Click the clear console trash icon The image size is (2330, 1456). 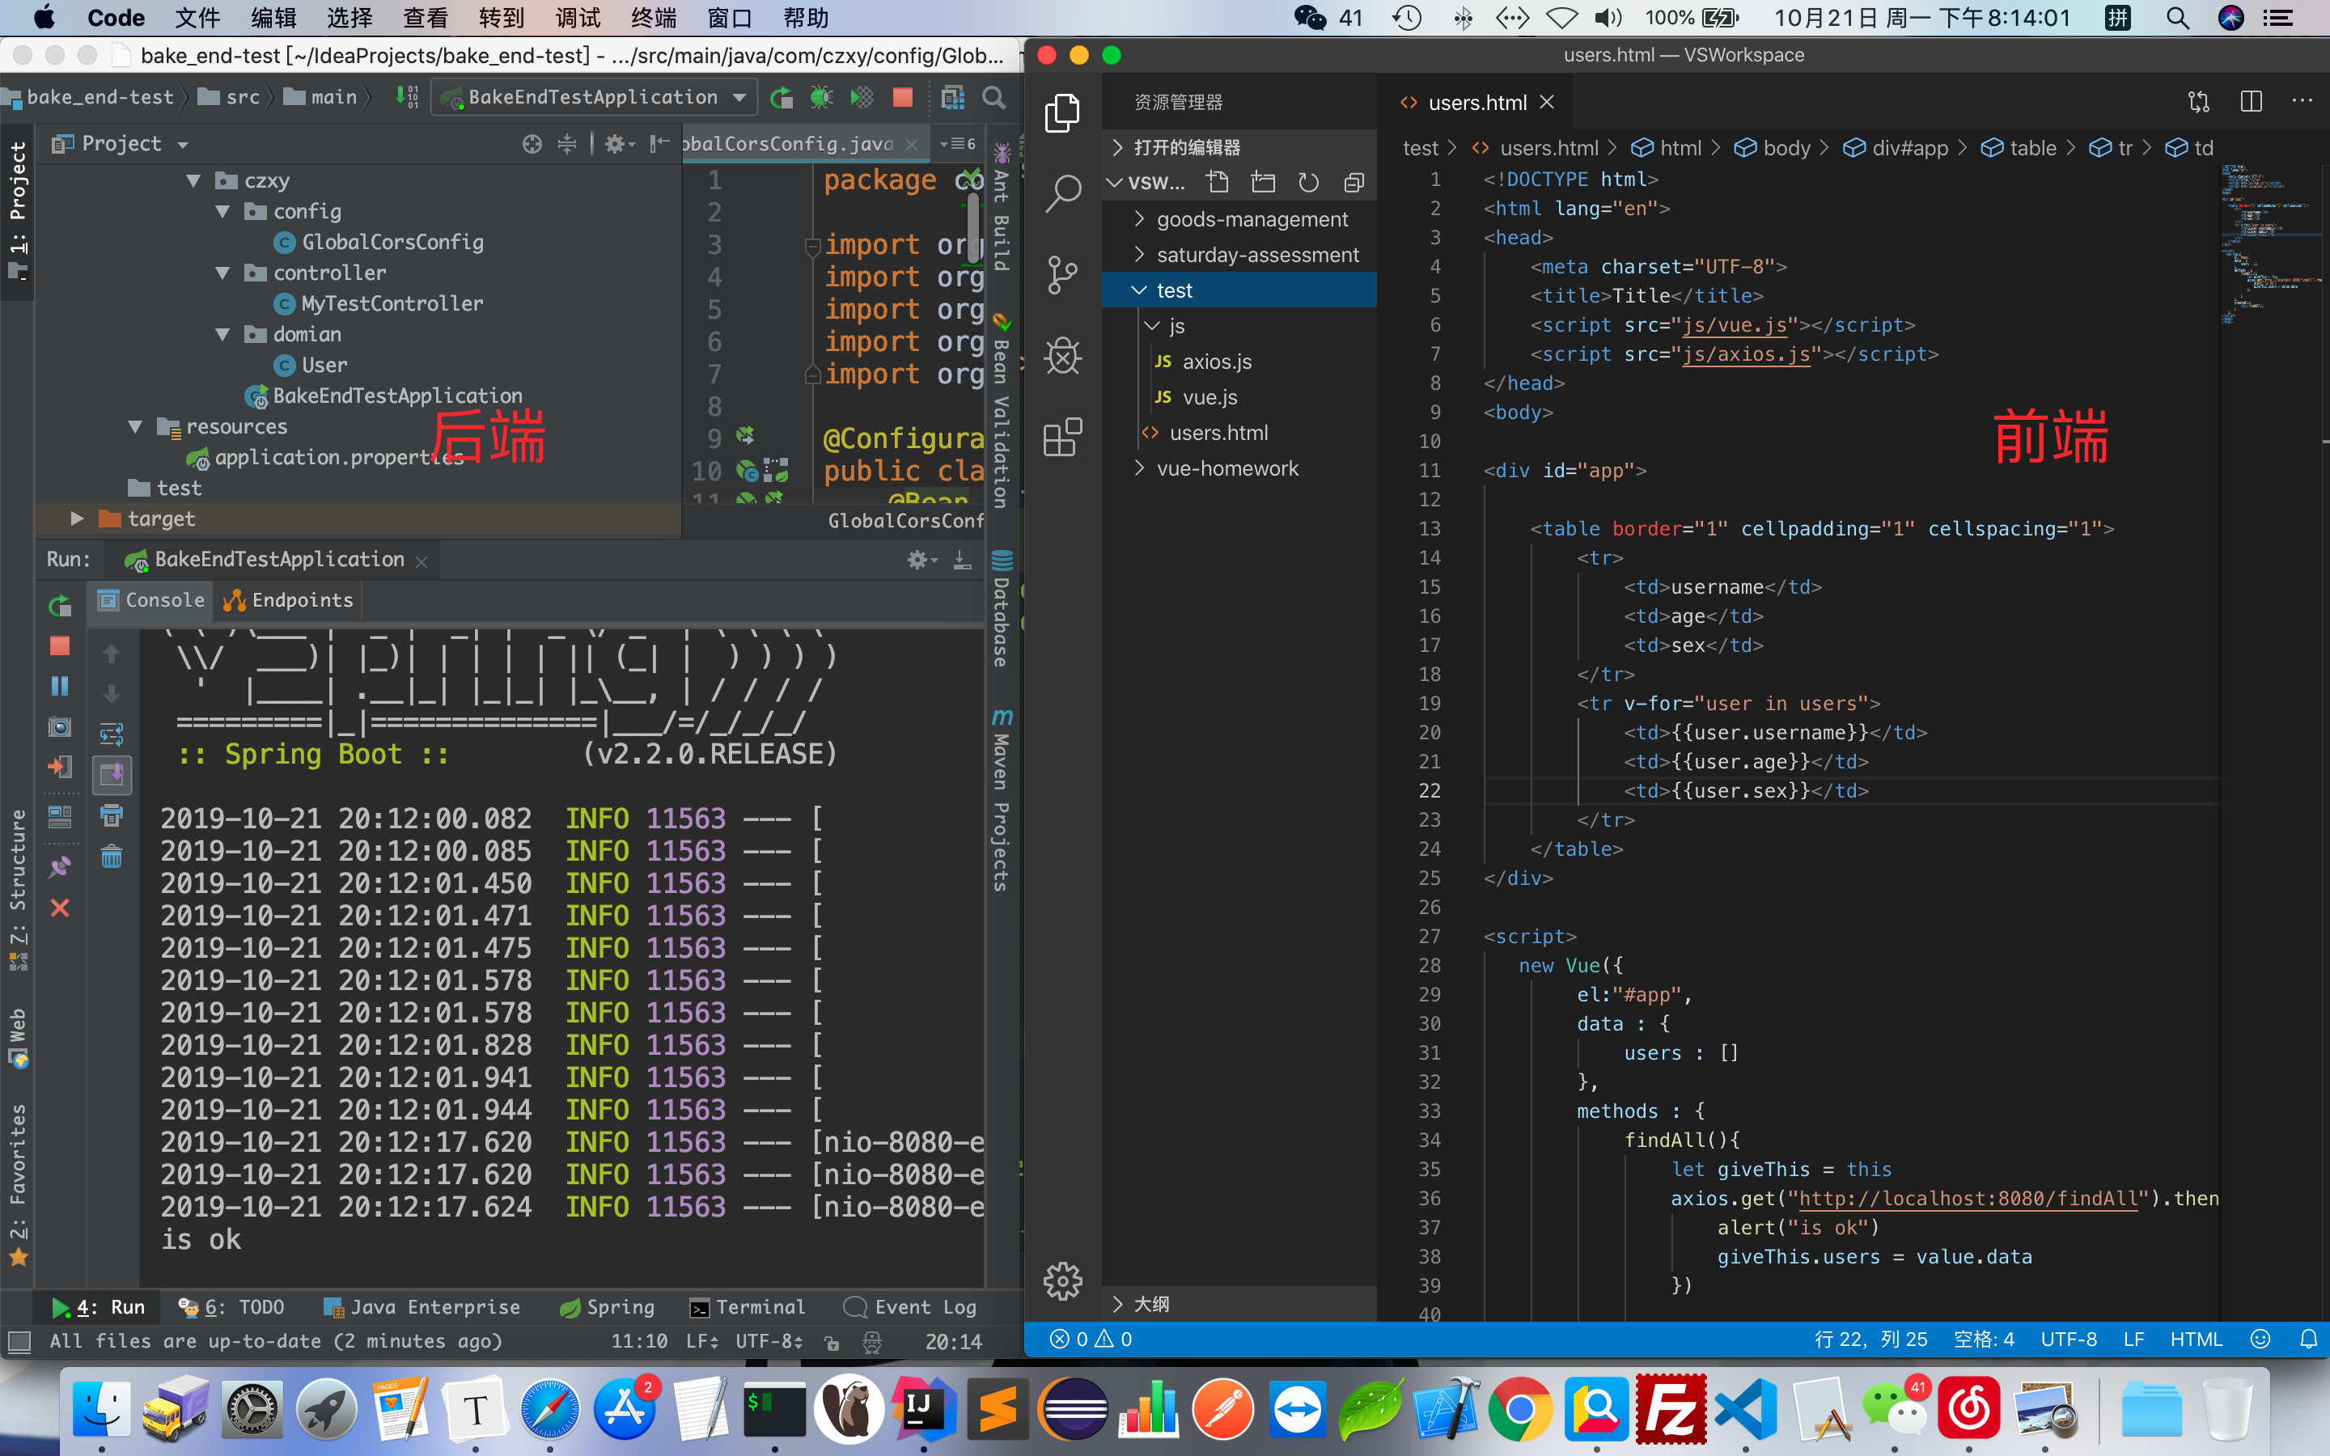tap(112, 856)
